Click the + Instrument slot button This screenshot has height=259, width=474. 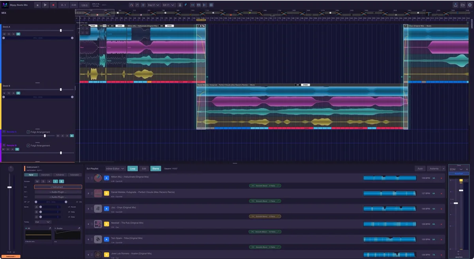click(58, 187)
